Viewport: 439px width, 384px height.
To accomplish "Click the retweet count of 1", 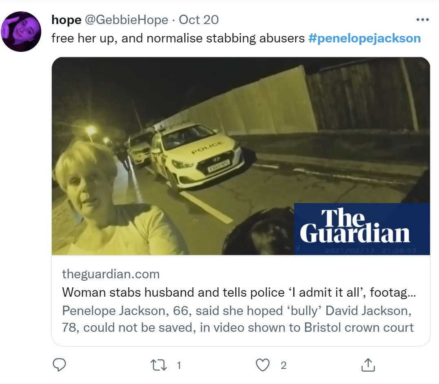I will tap(178, 365).
